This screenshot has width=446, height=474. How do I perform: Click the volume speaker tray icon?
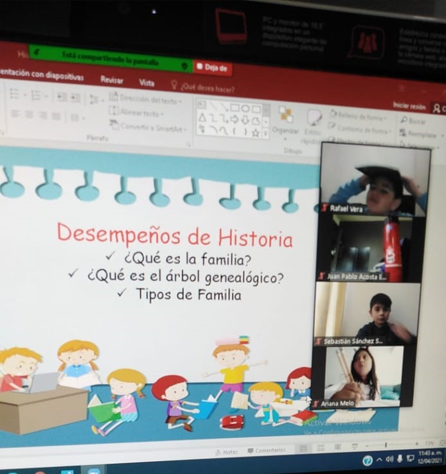point(389,459)
